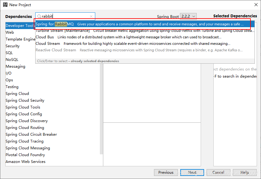Click the Next button

(x=192, y=173)
